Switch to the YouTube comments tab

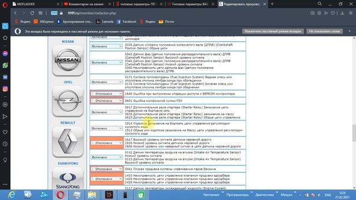tap(88, 4)
